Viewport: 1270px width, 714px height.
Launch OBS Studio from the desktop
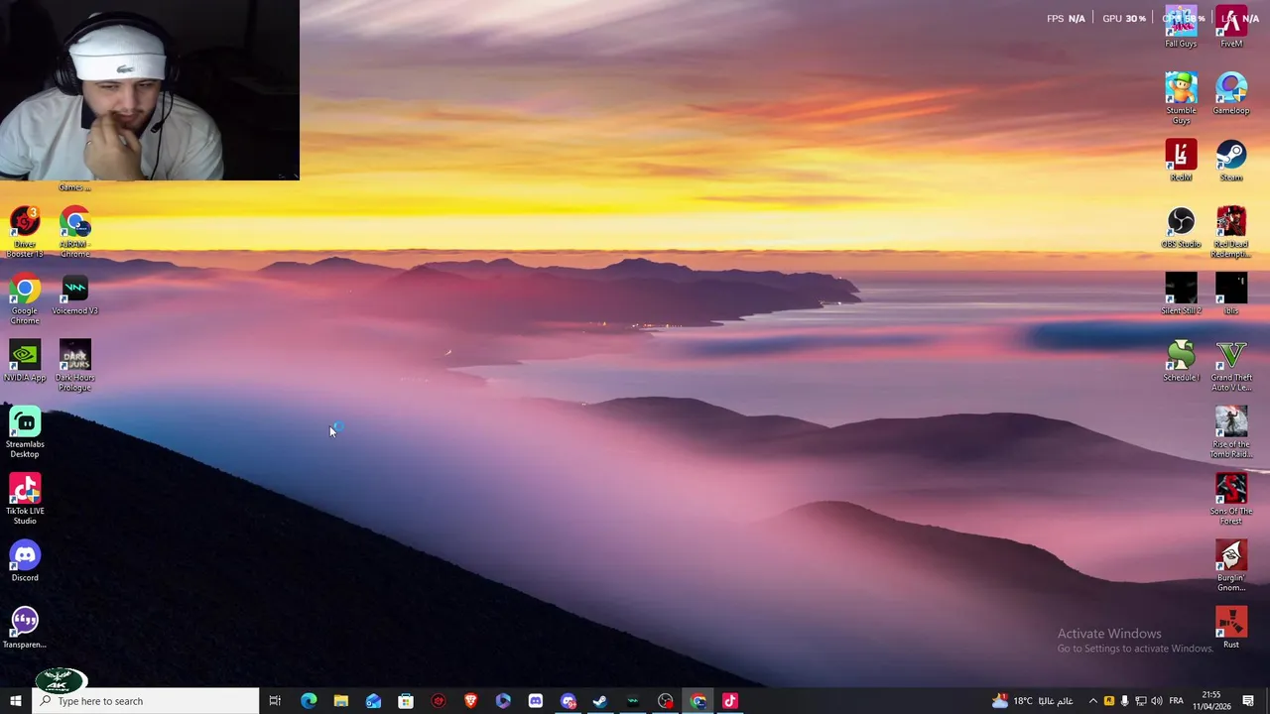point(1181,227)
